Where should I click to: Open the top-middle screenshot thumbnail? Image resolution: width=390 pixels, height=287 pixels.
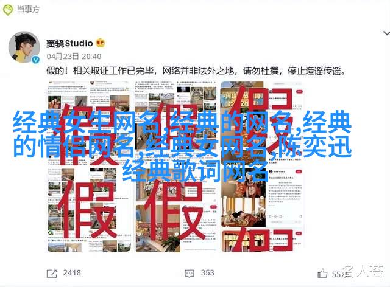point(175,123)
